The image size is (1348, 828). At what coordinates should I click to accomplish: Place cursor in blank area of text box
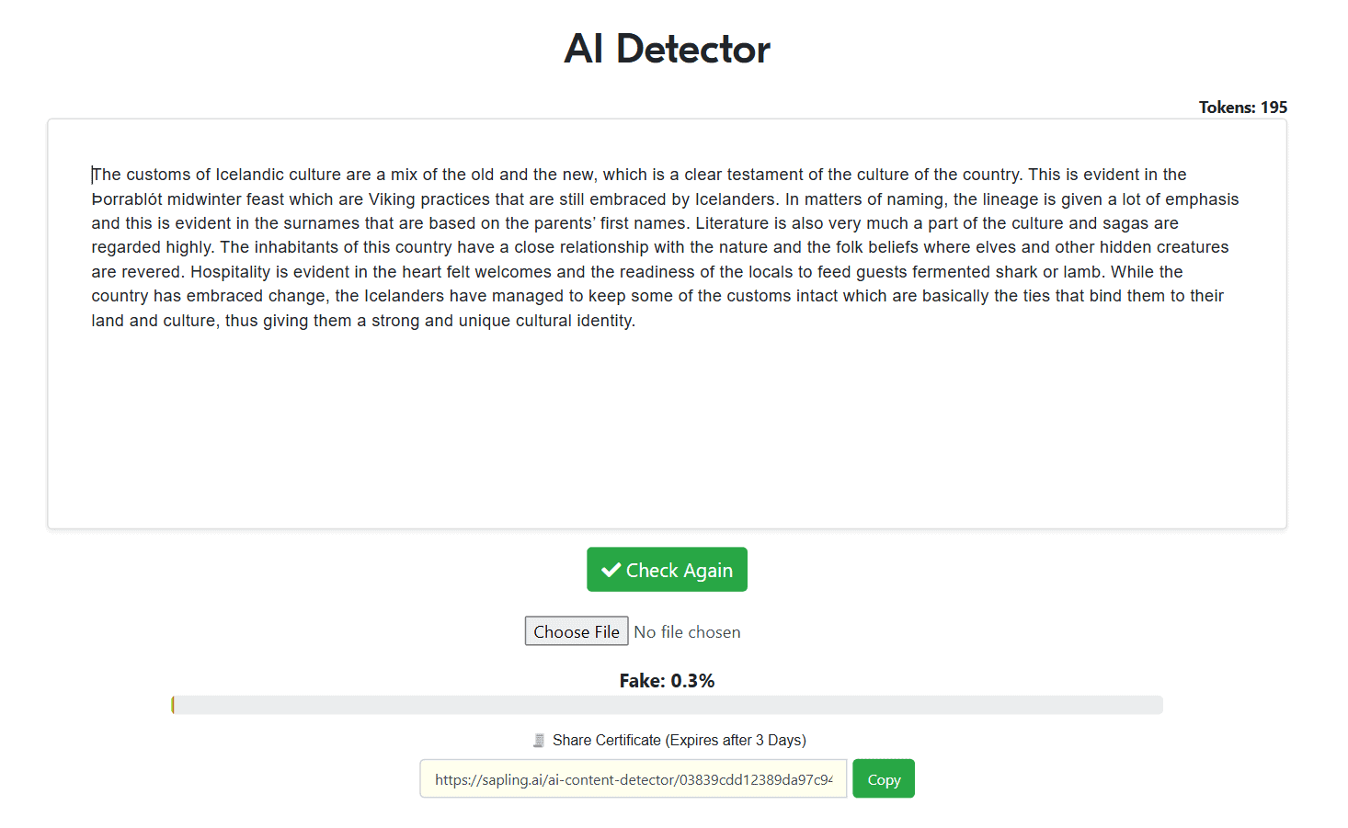667,432
